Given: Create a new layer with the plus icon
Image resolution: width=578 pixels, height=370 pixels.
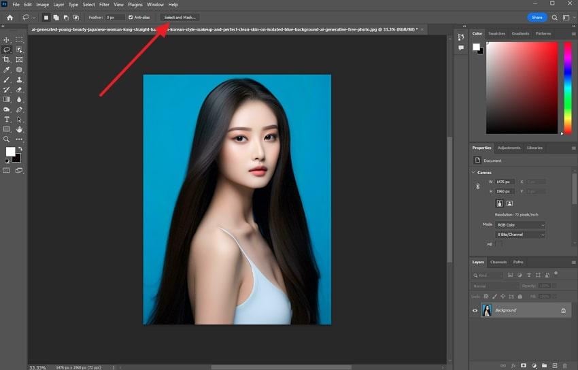Looking at the screenshot, I should [554, 365].
